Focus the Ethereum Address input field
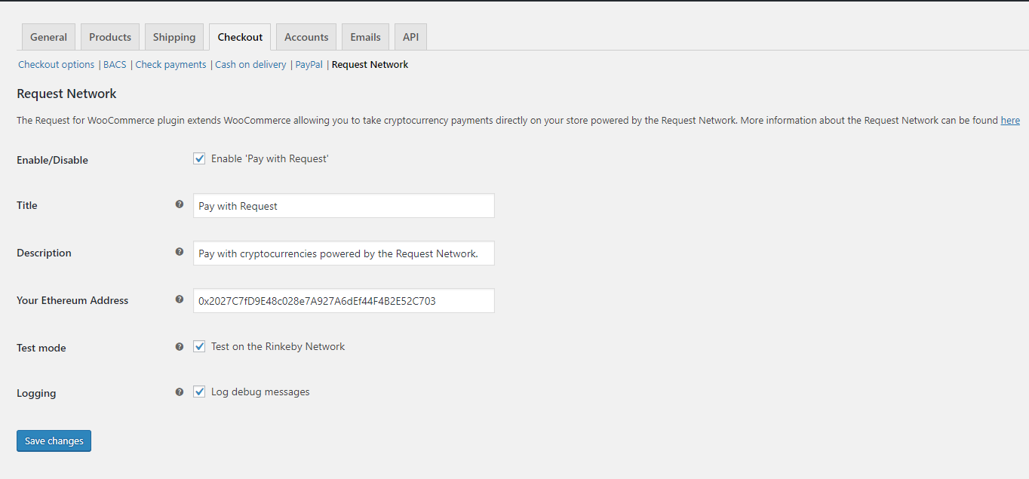This screenshot has width=1029, height=479. (x=344, y=300)
